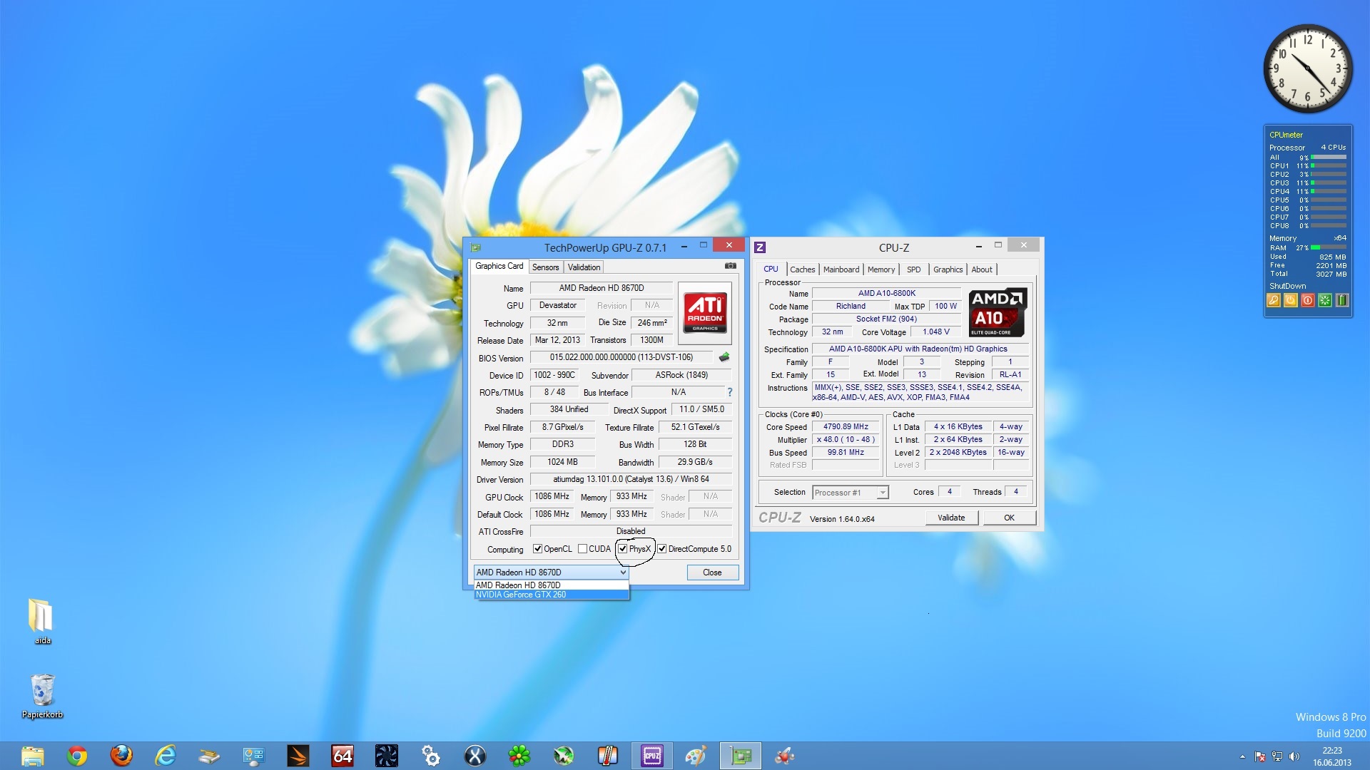This screenshot has height=770, width=1370.
Task: Click the GPU-Z screenshot camera icon
Action: click(x=730, y=266)
